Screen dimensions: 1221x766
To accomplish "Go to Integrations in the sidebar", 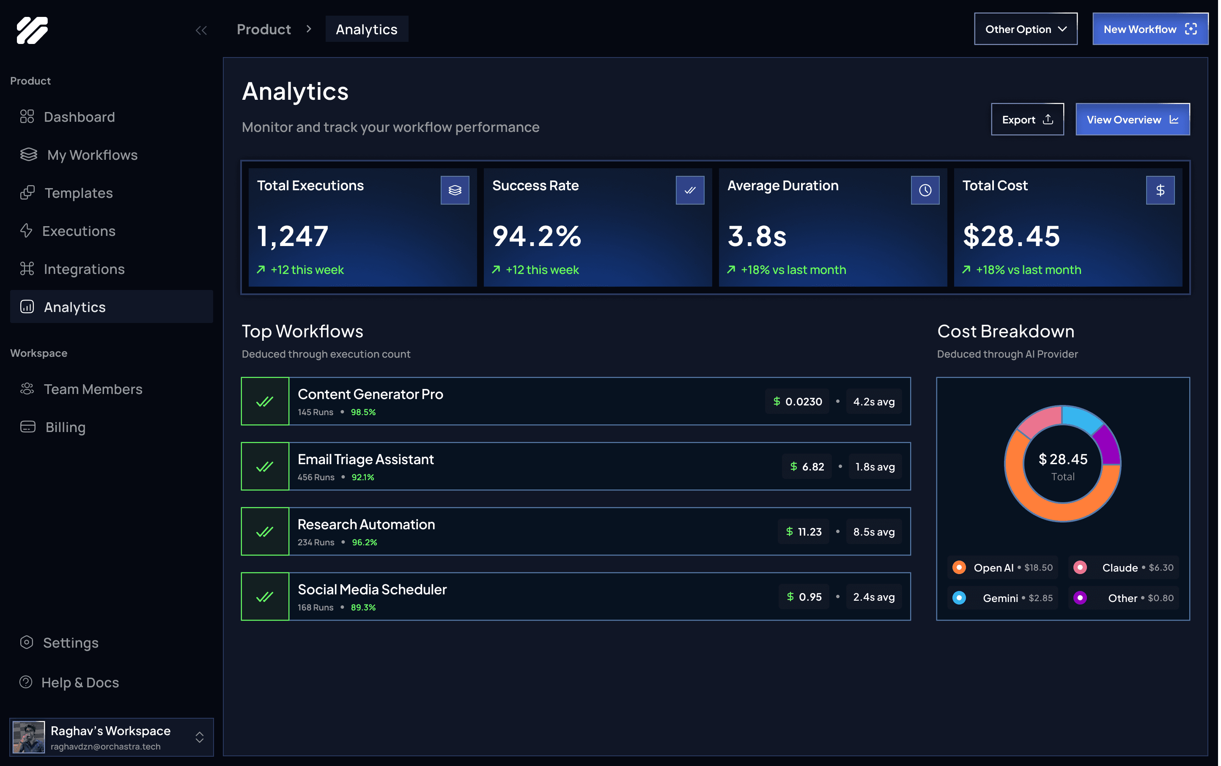I will [x=84, y=269].
